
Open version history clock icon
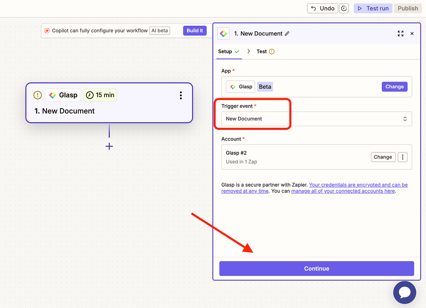click(344, 8)
